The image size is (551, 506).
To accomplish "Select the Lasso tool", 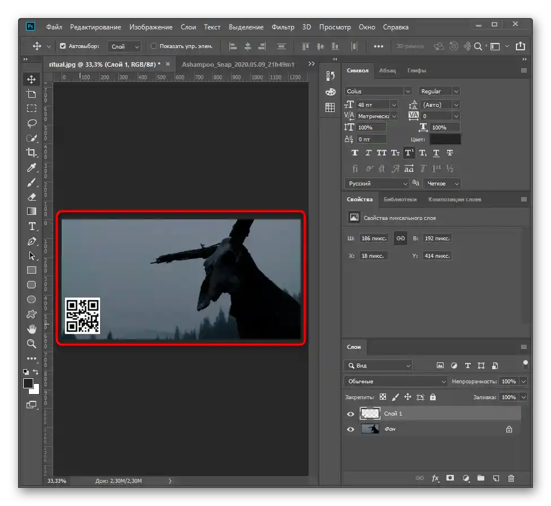I will coord(32,123).
